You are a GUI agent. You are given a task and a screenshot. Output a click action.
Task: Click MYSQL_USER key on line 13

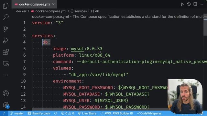point(76,101)
